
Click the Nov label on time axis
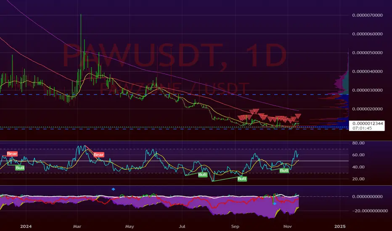pyautogui.click(x=288, y=226)
